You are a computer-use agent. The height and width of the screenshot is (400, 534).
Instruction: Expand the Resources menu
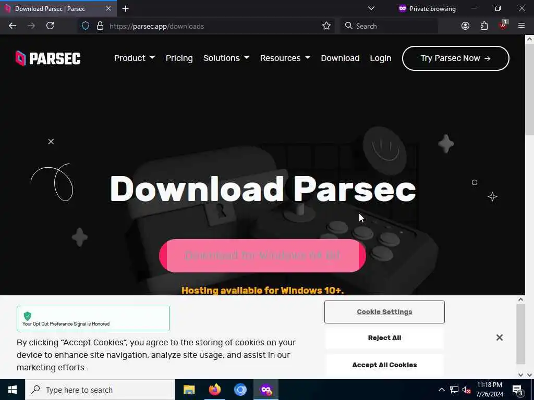(x=285, y=58)
